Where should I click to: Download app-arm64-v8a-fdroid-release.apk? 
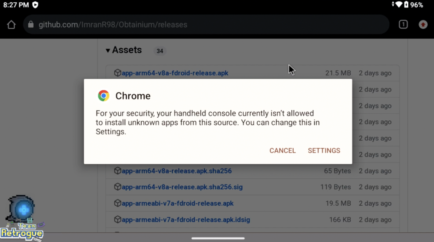pyautogui.click(x=175, y=73)
